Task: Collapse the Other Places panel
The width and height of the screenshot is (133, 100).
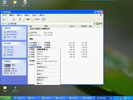Action: [24, 43]
